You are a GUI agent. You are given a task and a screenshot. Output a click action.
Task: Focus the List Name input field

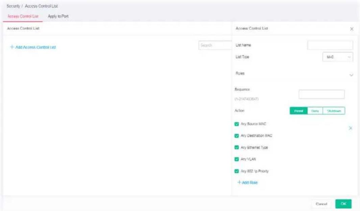point(330,45)
